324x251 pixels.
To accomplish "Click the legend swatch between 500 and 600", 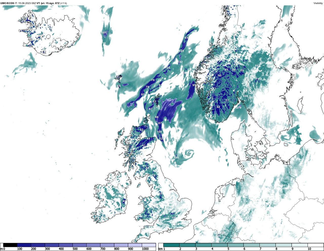I will tap(79, 245).
